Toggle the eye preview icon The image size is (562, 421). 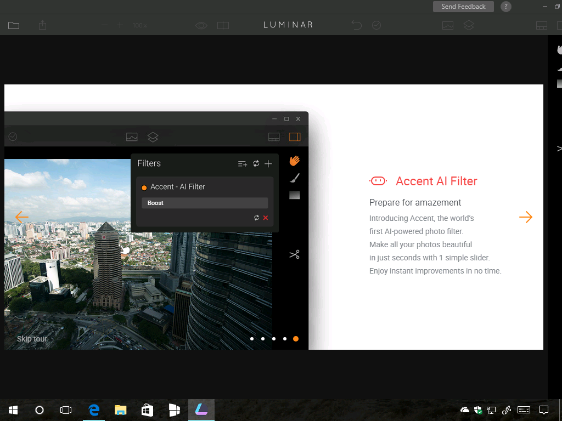coord(201,25)
